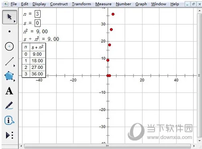Image resolution: width=202 pixels, height=149 pixels.
Task: Click the parameter s value box showing 0
Action: [x=37, y=23]
